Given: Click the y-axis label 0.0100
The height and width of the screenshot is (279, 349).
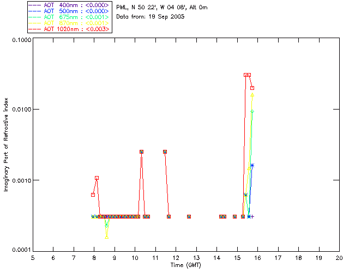Looking at the screenshot, I should click(21, 110).
